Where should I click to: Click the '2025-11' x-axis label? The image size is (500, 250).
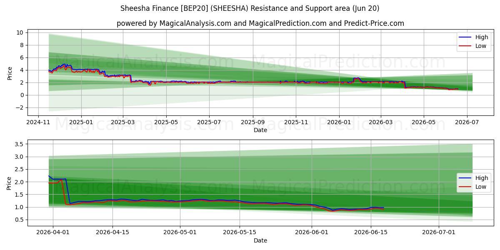point(296,123)
